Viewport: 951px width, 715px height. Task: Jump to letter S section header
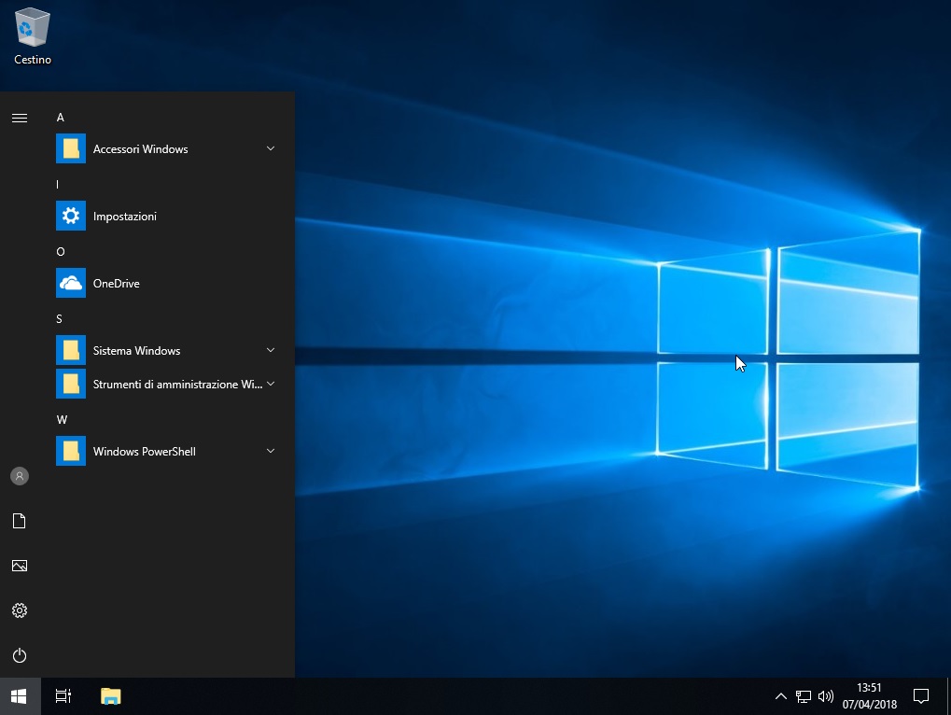(60, 319)
